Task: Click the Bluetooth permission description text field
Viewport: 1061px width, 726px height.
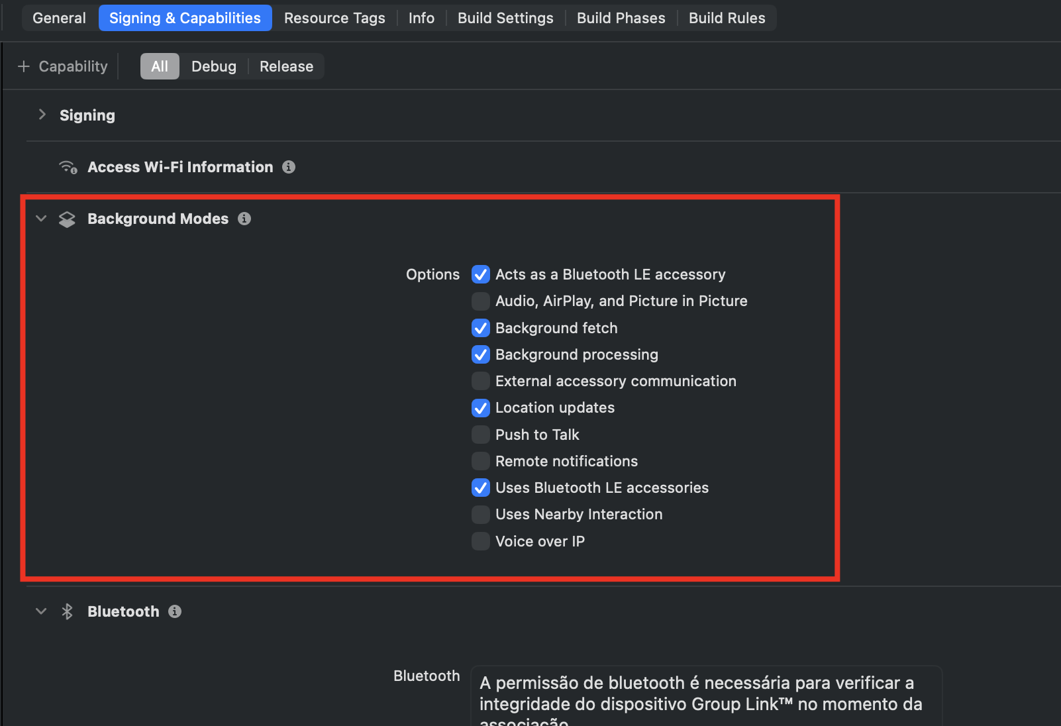Action: click(x=706, y=696)
